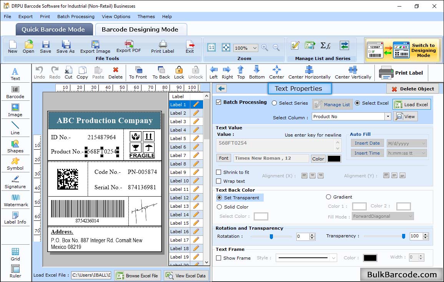Send object To Back
Screen dimensions: 444x282
[x=161, y=73]
